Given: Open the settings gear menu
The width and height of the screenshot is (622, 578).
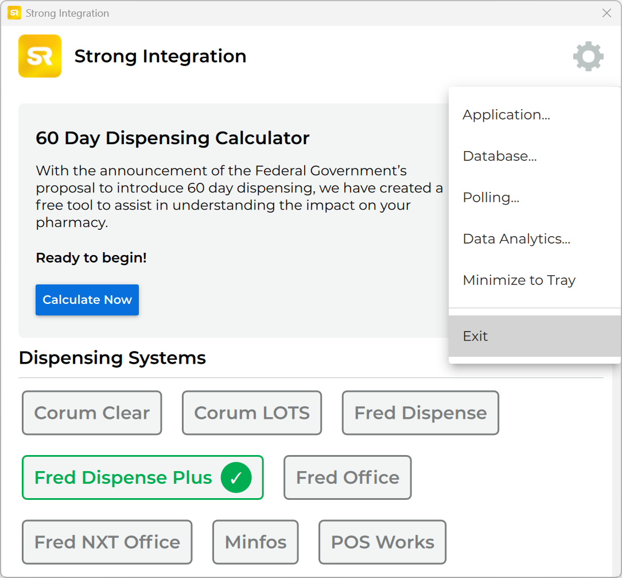Looking at the screenshot, I should click(588, 56).
